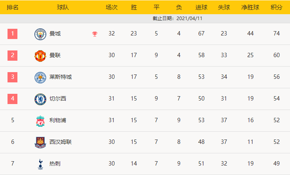
Task: Click the 截止日期 2021/04/11 date text
Action: tap(178, 19)
